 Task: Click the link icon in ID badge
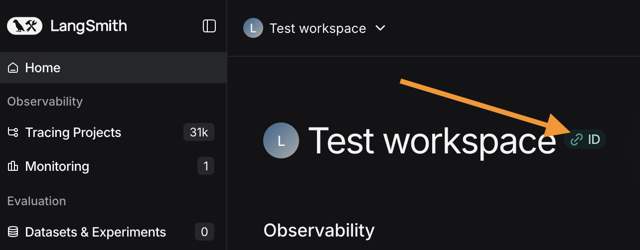tap(577, 139)
